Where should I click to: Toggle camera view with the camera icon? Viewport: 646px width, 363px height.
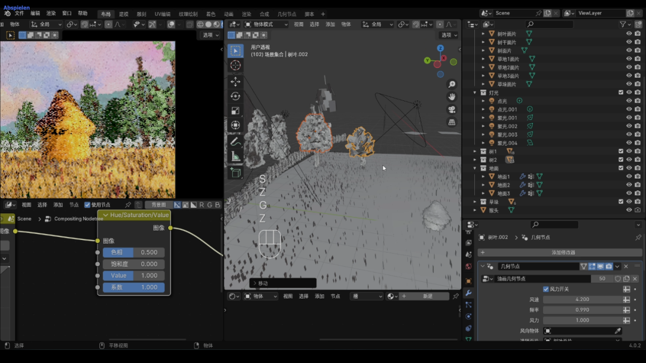click(452, 110)
